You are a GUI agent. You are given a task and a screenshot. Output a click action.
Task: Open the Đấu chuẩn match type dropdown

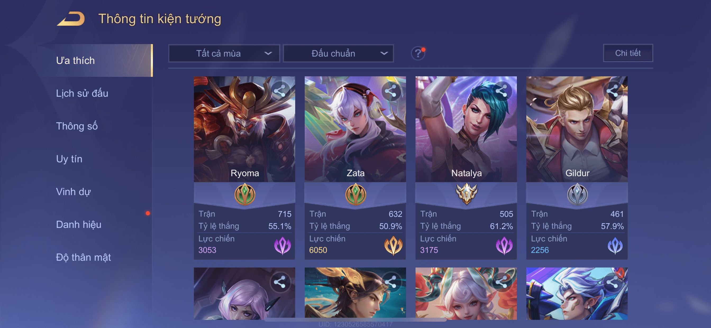point(338,53)
